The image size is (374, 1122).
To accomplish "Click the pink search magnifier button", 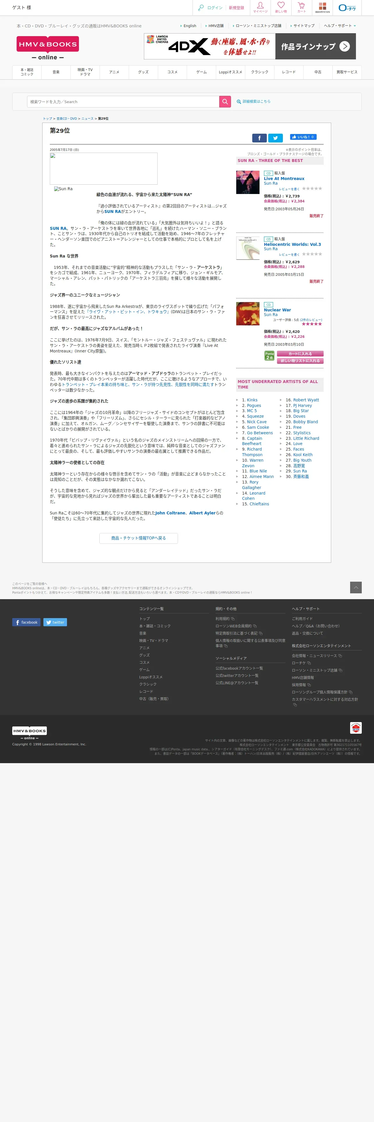I will [x=225, y=101].
